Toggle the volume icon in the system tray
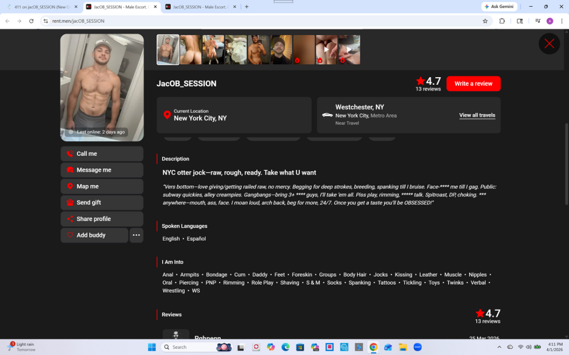 pos(529,347)
